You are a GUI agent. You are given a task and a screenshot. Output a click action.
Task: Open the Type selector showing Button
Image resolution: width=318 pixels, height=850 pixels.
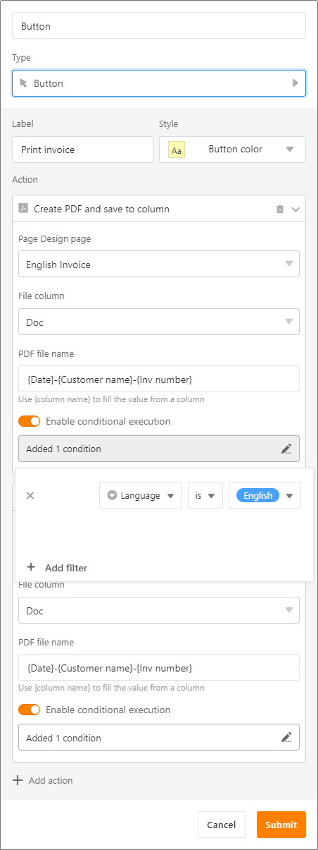pyautogui.click(x=159, y=83)
